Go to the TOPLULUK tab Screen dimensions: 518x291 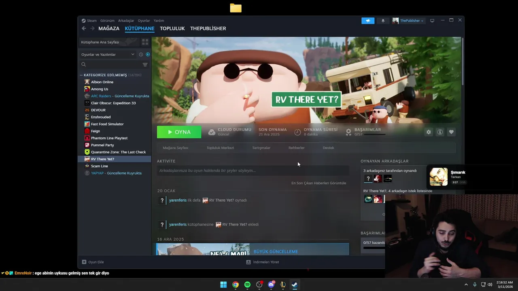172,28
